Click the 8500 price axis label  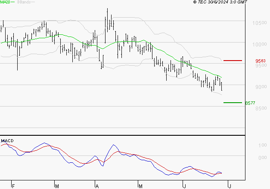click(261, 108)
